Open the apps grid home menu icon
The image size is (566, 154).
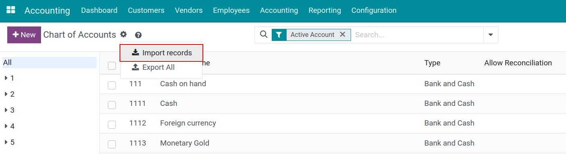pyautogui.click(x=11, y=10)
